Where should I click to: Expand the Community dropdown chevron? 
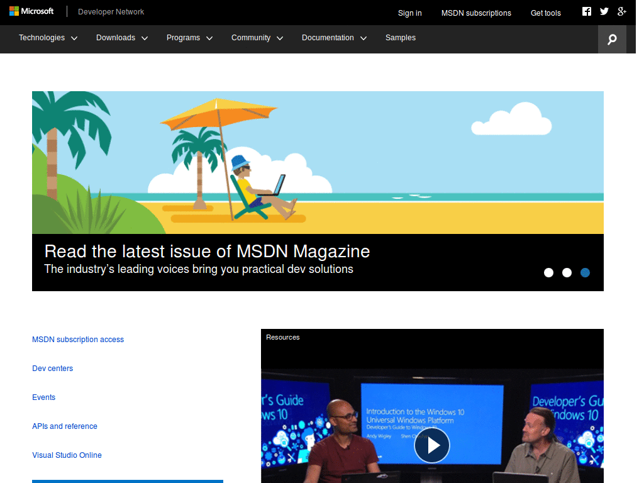[x=280, y=38]
